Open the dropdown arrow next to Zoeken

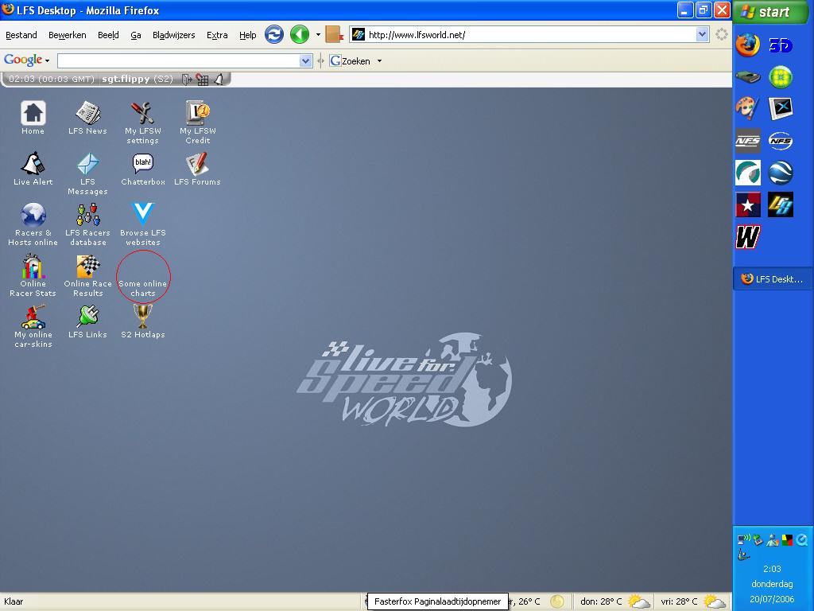(x=379, y=60)
